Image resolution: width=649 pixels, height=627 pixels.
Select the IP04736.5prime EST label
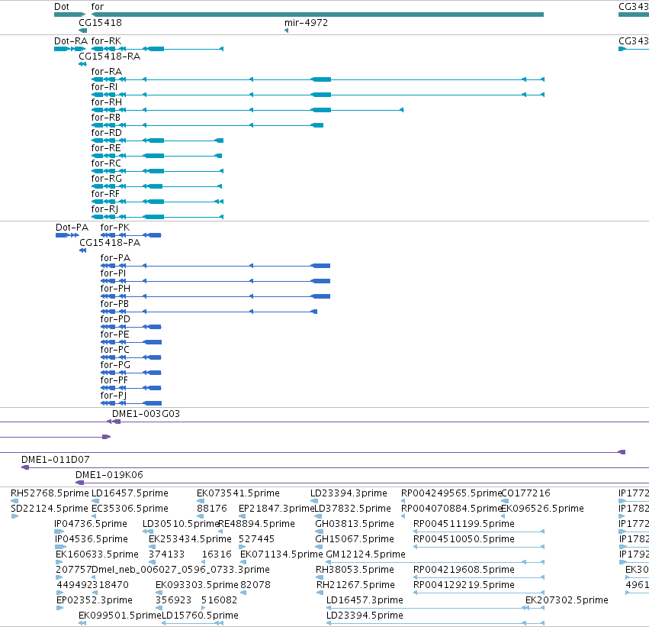tap(90, 524)
